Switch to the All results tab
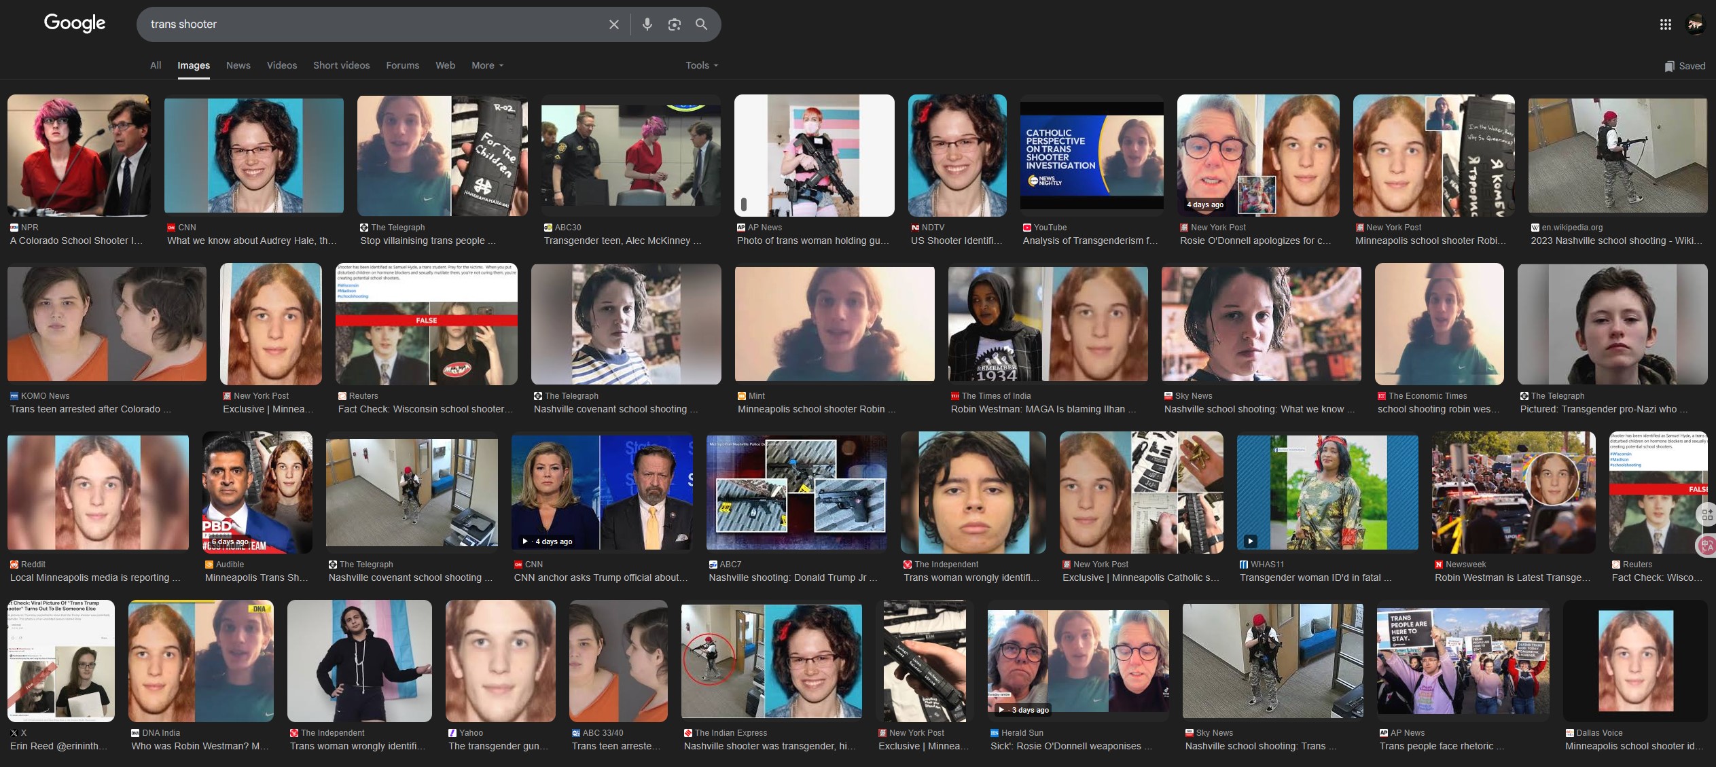Image resolution: width=1716 pixels, height=767 pixels. 156,65
